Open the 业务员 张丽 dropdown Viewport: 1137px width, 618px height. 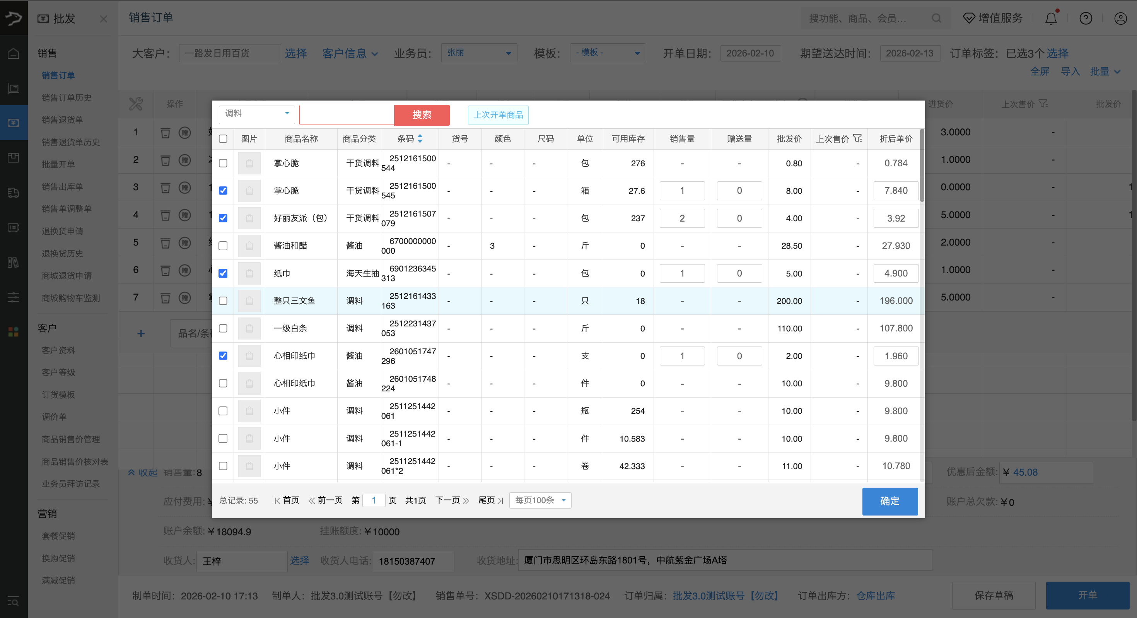479,53
